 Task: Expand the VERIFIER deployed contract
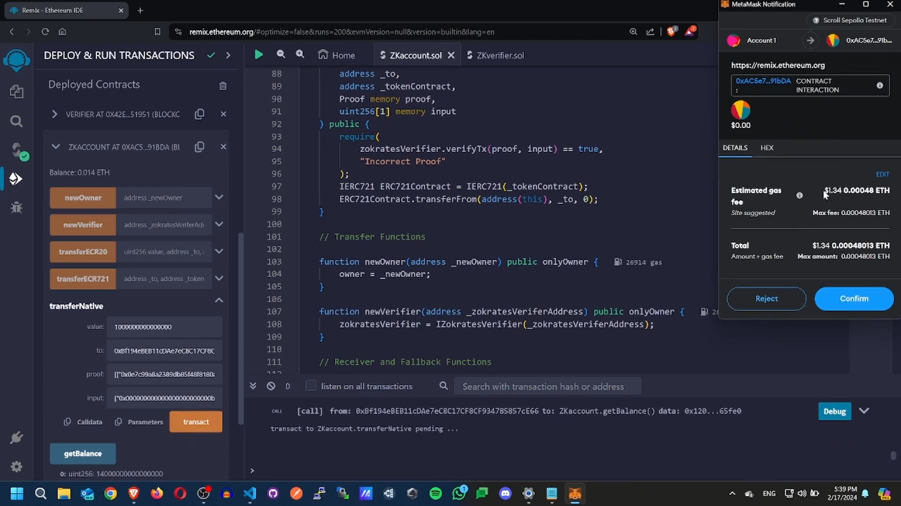[x=54, y=114]
